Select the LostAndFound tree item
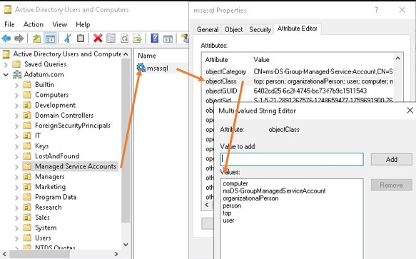The image size is (416, 259). click(57, 156)
